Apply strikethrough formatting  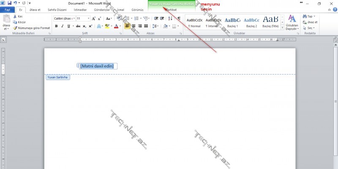point(78,26)
